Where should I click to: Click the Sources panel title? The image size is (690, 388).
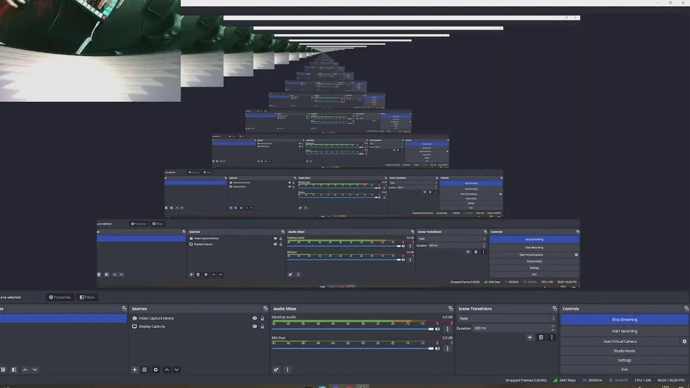[140, 309]
